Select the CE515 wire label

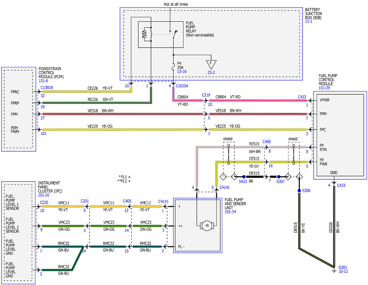(254, 158)
